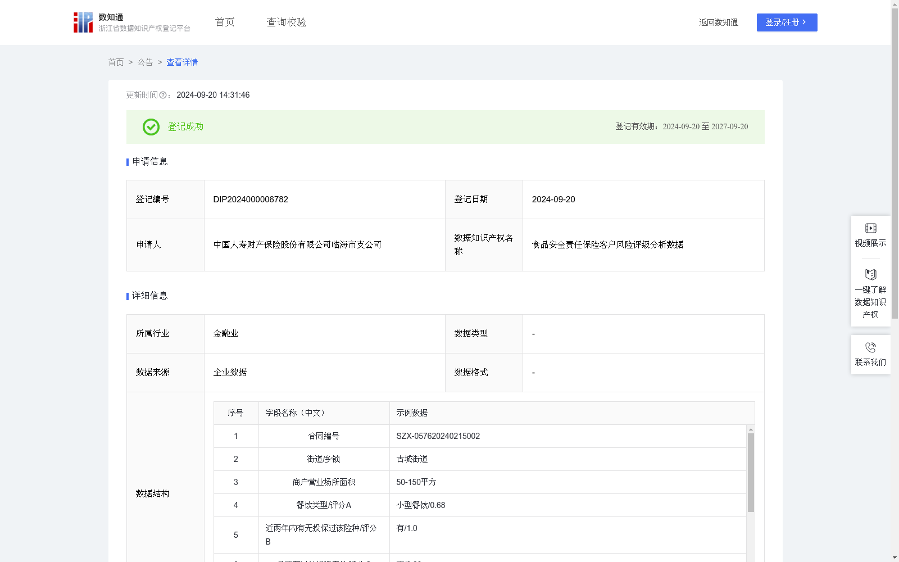This screenshot has width=899, height=562.
Task: Go to 首页 in the breadcrumb
Action: [x=116, y=62]
